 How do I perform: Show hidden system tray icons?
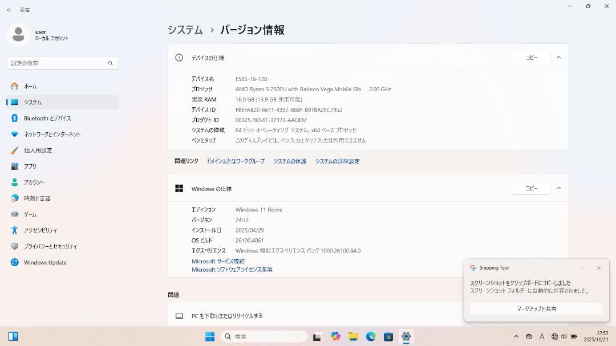[x=516, y=336]
